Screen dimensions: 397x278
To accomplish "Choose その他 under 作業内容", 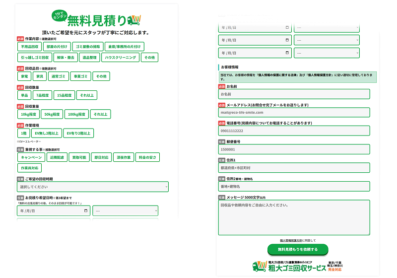I will [x=149, y=58].
